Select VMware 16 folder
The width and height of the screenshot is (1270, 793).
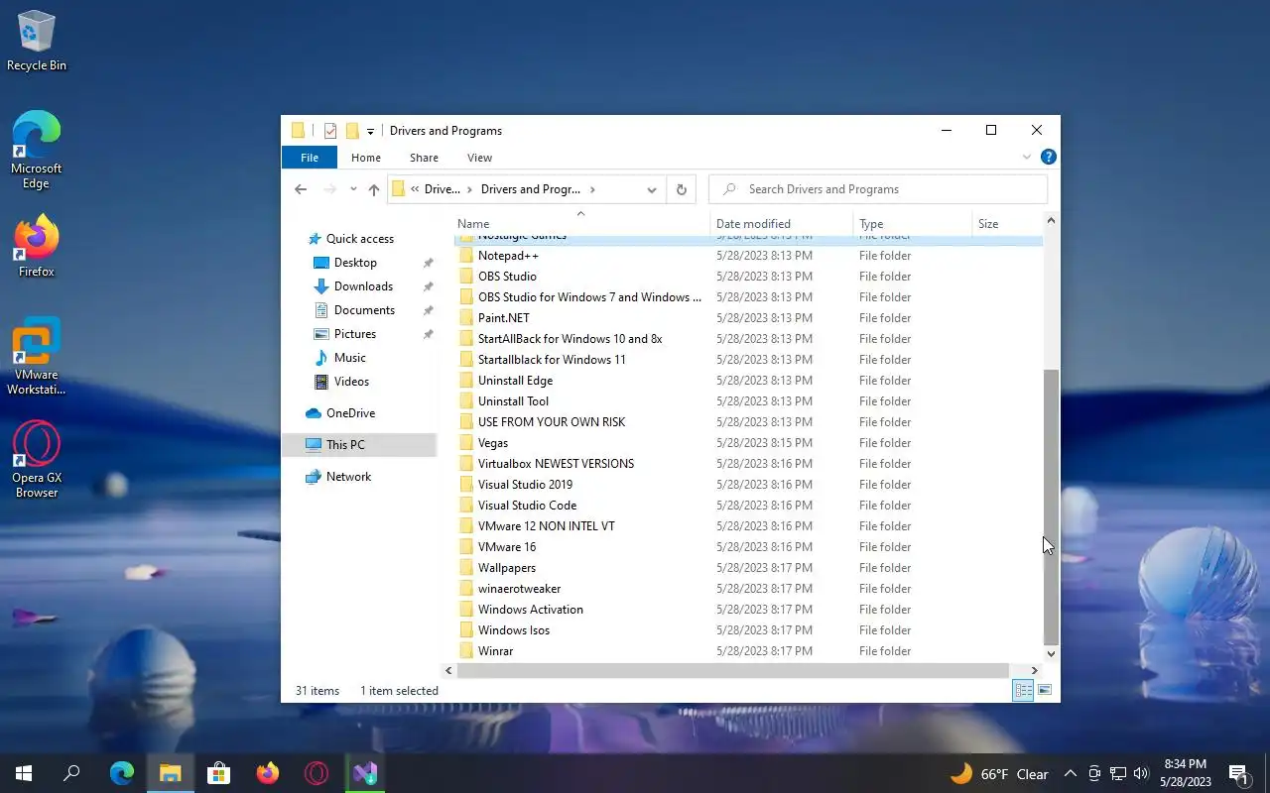pos(507,547)
